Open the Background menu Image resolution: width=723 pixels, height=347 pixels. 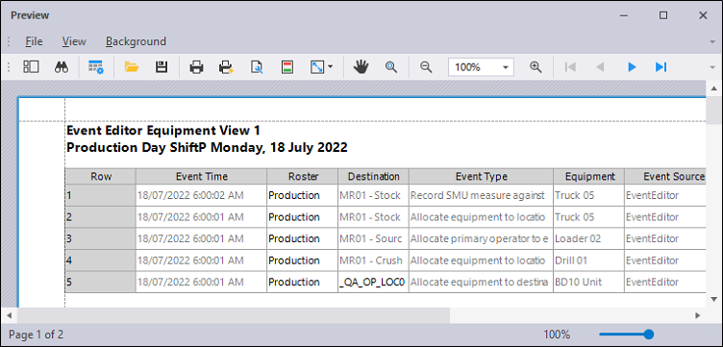click(x=136, y=41)
